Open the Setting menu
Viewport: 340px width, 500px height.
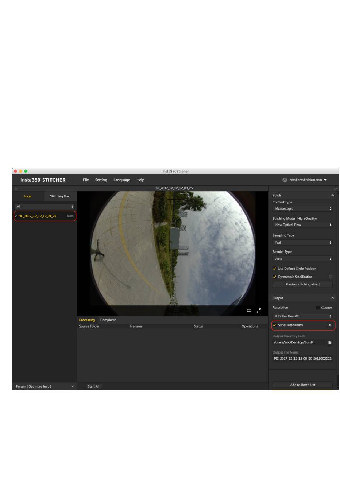101,180
